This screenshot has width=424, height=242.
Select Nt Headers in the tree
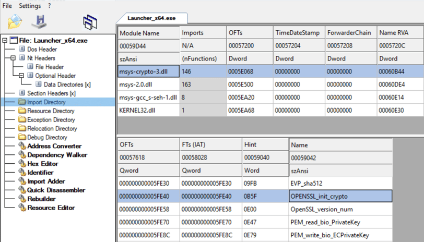click(x=41, y=58)
